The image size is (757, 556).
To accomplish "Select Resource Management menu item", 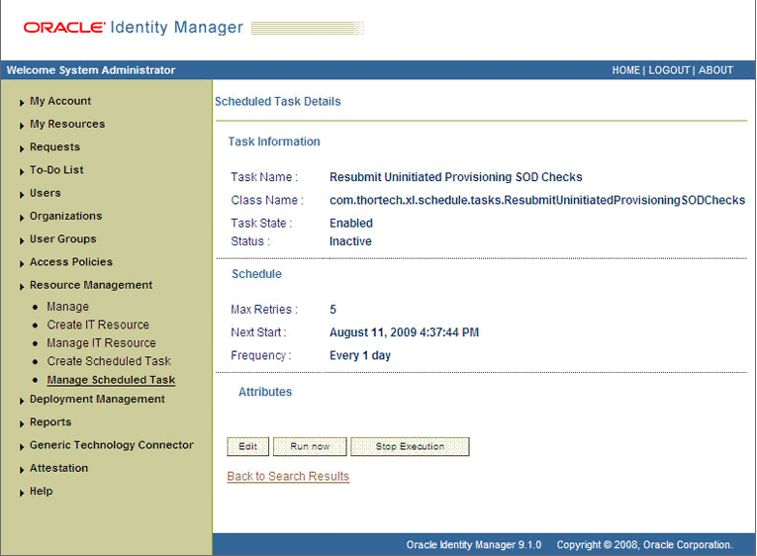I will [91, 285].
